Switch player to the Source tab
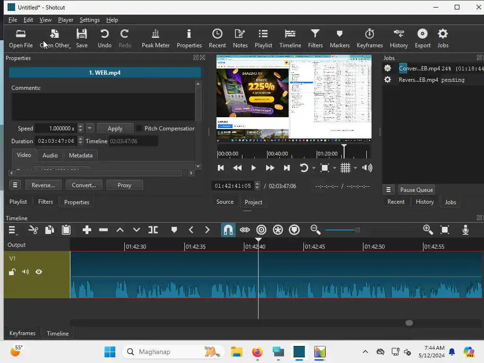 (x=225, y=201)
